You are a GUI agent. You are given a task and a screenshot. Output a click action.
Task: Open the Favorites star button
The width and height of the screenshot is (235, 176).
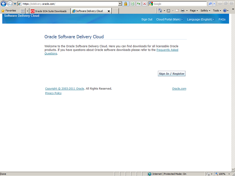coord(8,11)
